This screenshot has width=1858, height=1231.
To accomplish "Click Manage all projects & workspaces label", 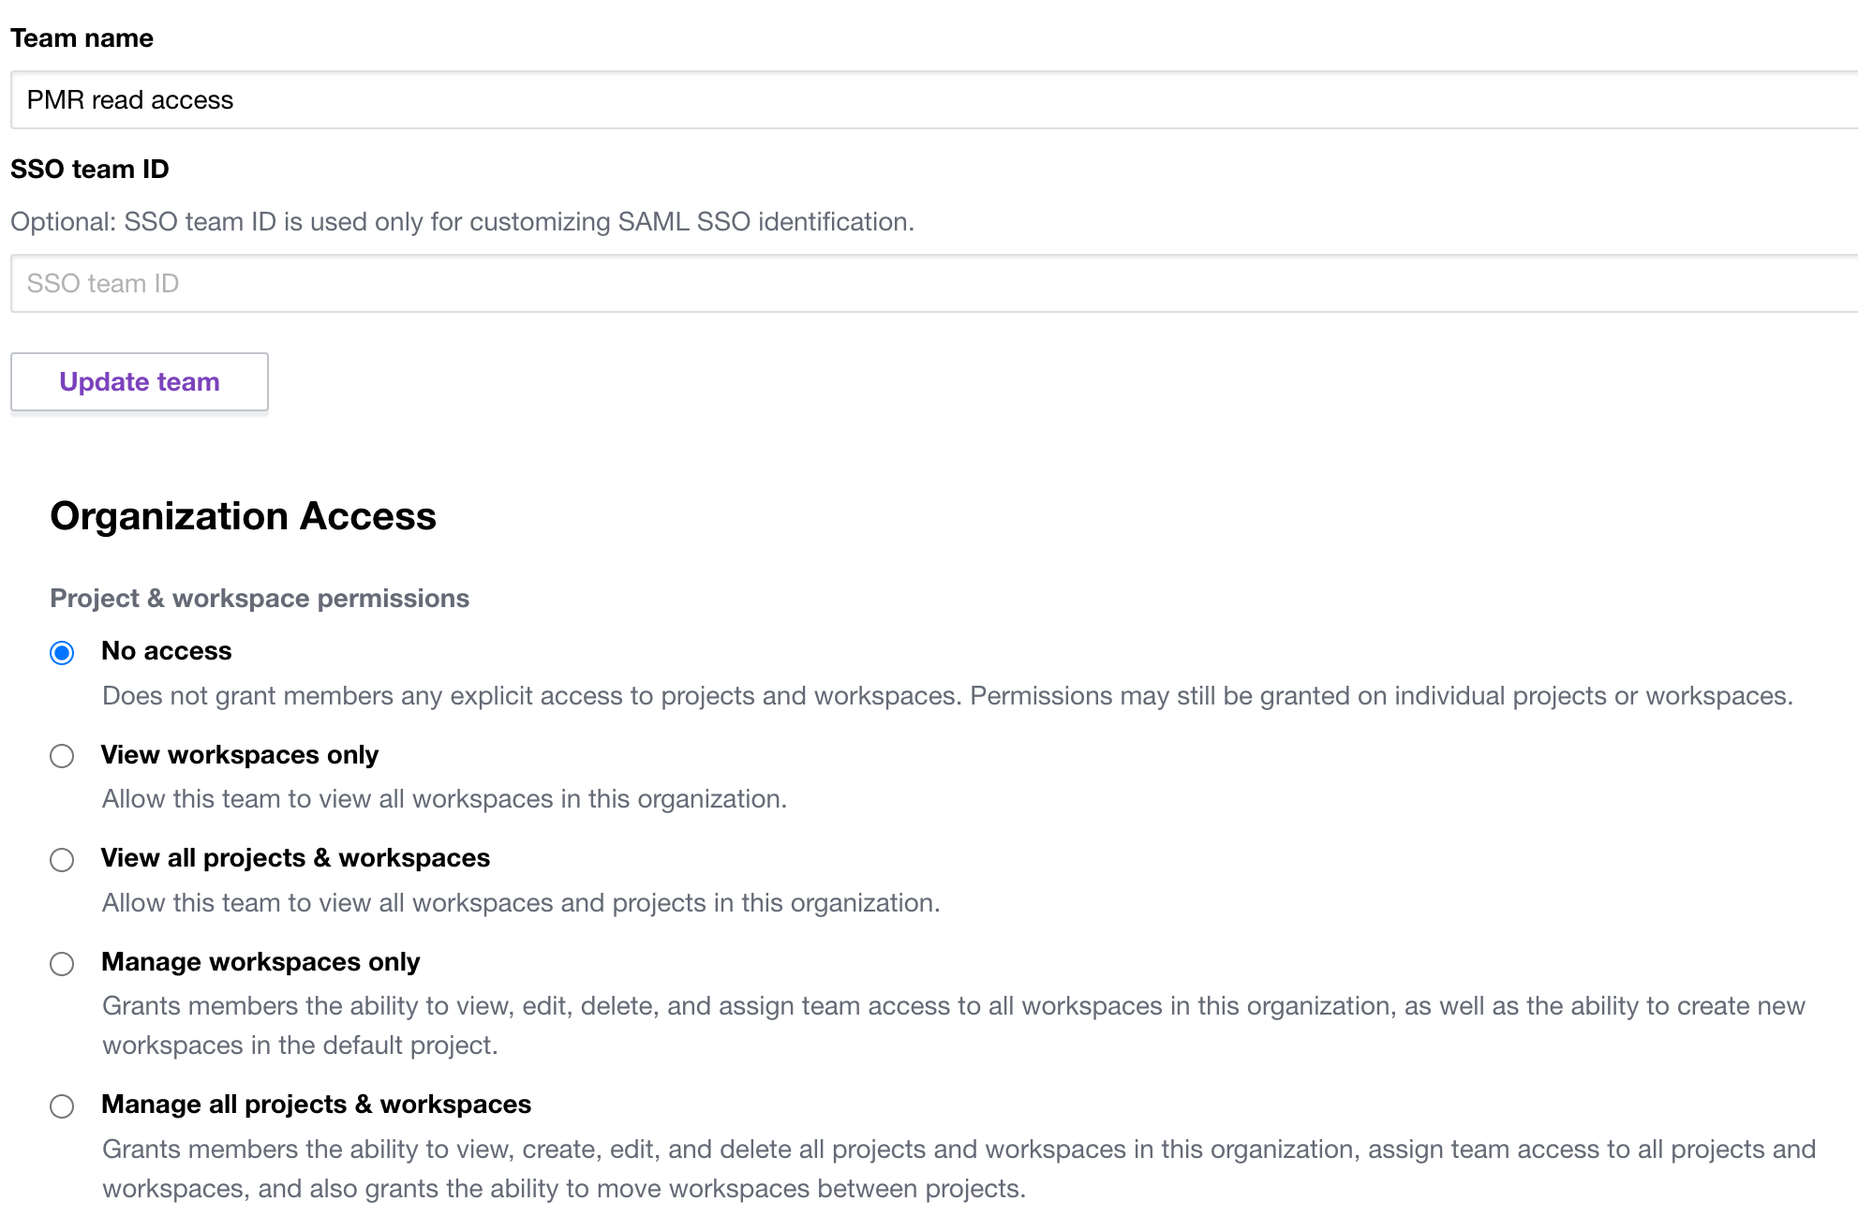I will coord(316,1105).
